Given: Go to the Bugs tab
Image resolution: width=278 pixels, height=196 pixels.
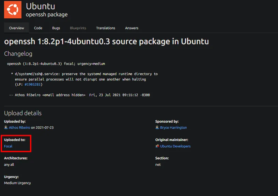Looking at the screenshot, I should [x=56, y=28].
